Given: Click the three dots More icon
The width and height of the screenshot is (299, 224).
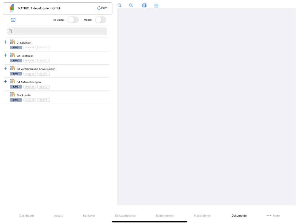Looking at the screenshot, I should click(269, 215).
